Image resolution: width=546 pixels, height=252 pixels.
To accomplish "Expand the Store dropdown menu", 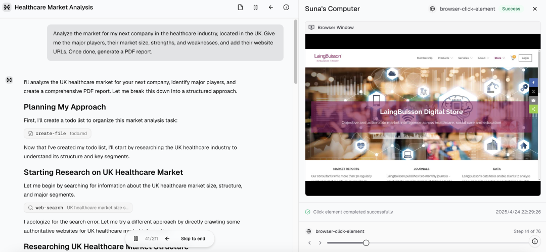I will (500, 58).
